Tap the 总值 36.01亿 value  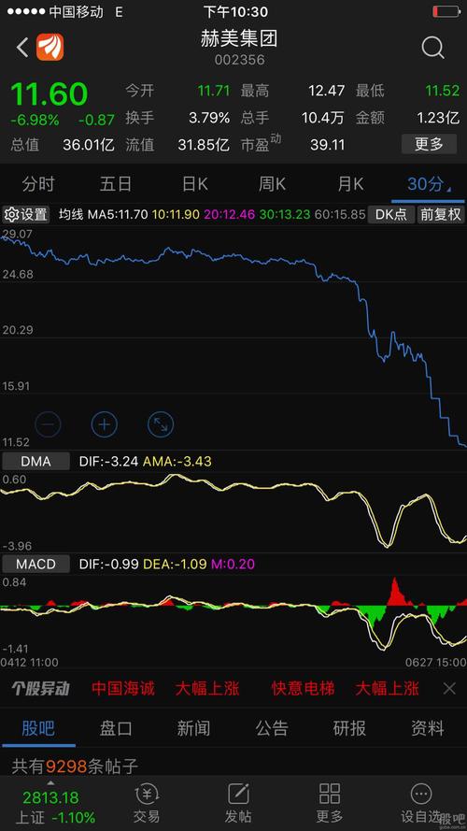(89, 144)
